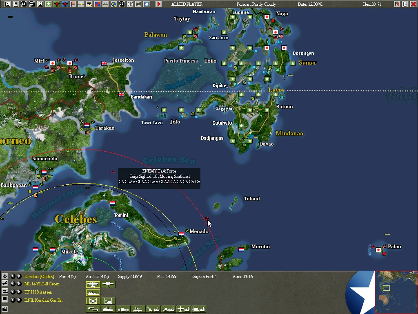Click the weather cloud toolbar icon
418x314 pixels.
coord(147,4)
